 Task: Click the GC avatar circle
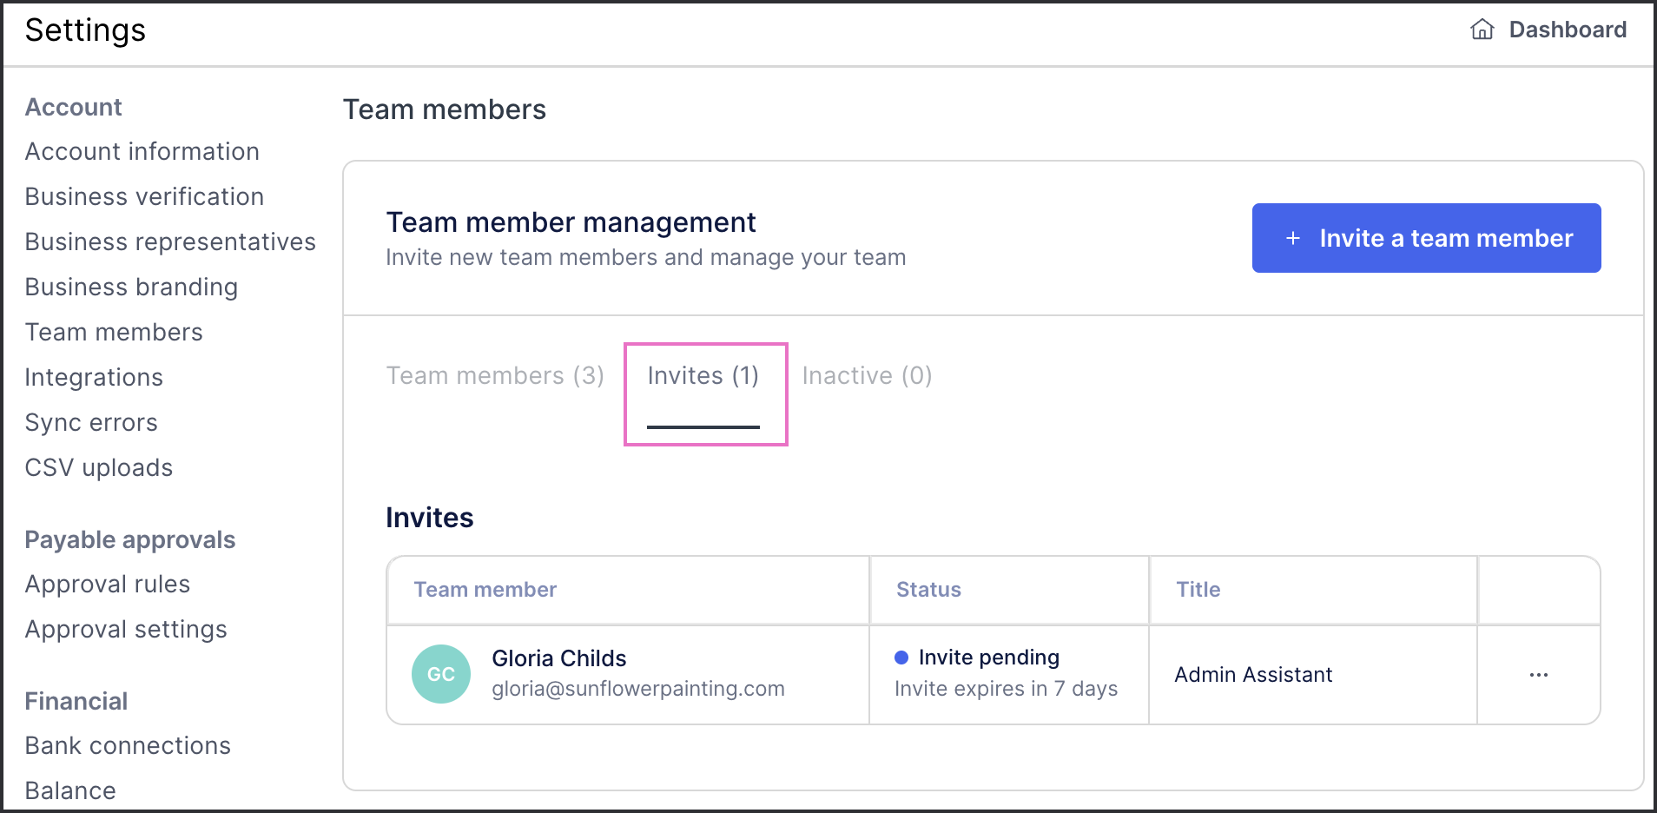441,674
